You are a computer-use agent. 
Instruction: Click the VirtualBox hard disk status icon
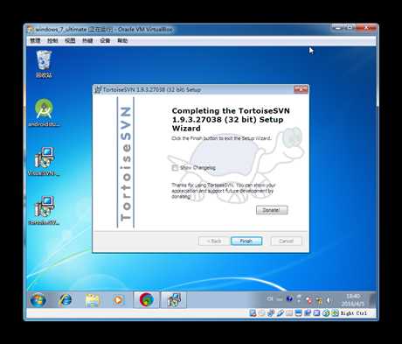(253, 313)
